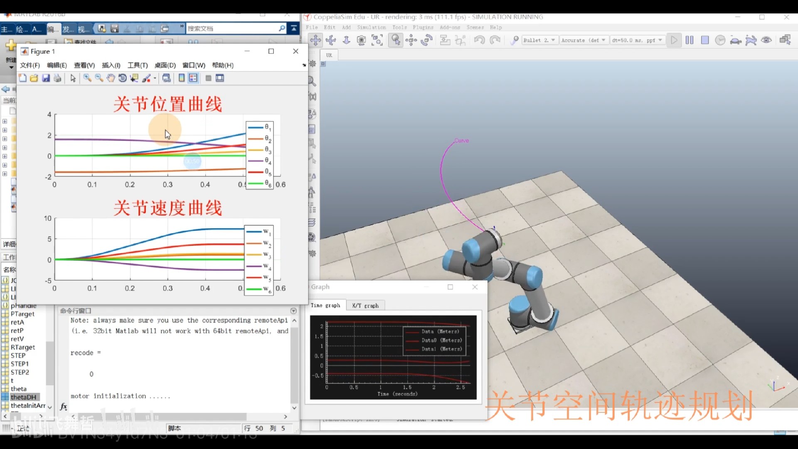Undo the last action in CoppeliaSim
798x449 pixels.
tap(479, 40)
